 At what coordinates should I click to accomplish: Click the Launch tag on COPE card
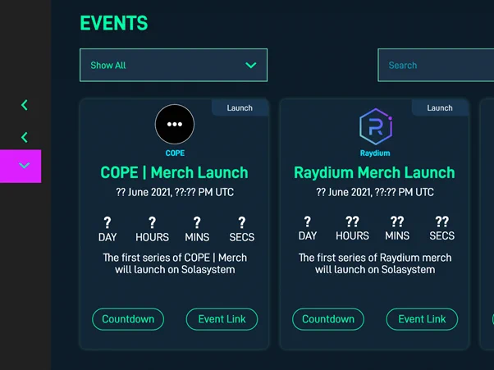point(240,108)
